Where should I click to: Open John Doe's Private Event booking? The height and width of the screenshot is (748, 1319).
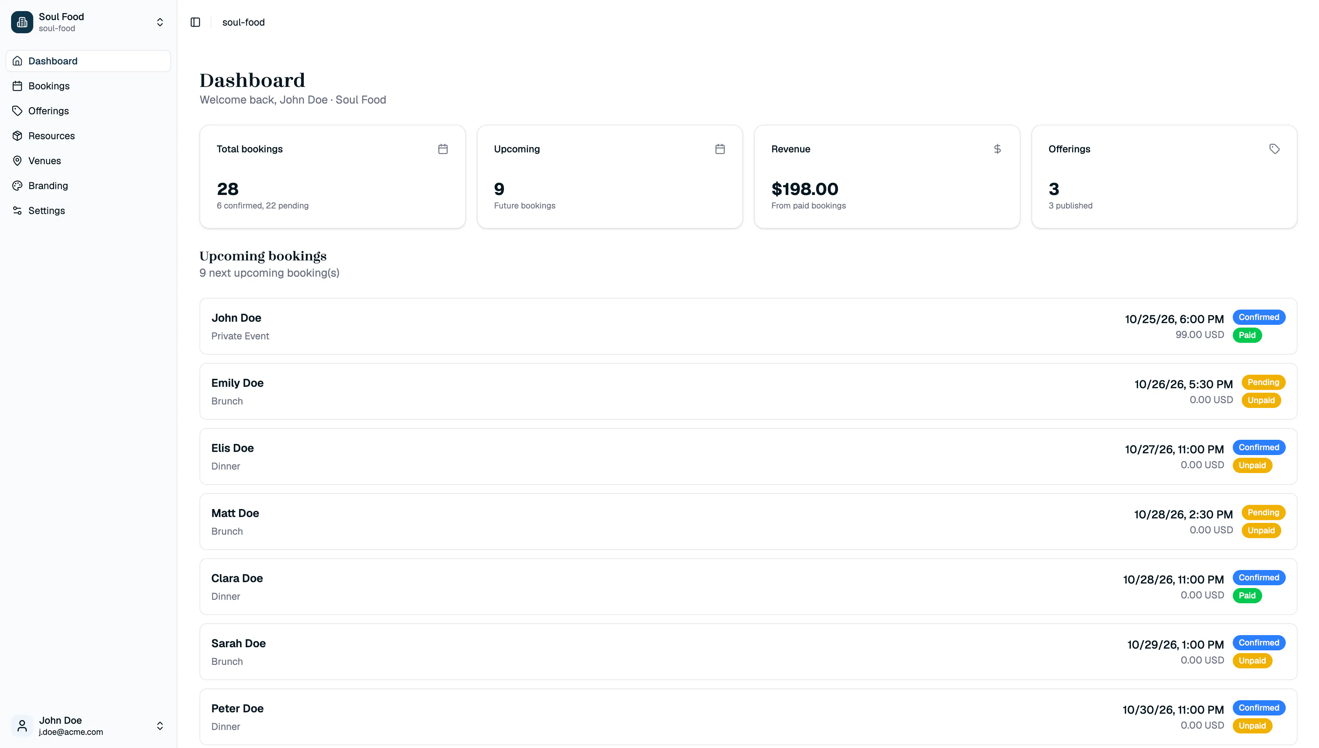[x=748, y=326]
